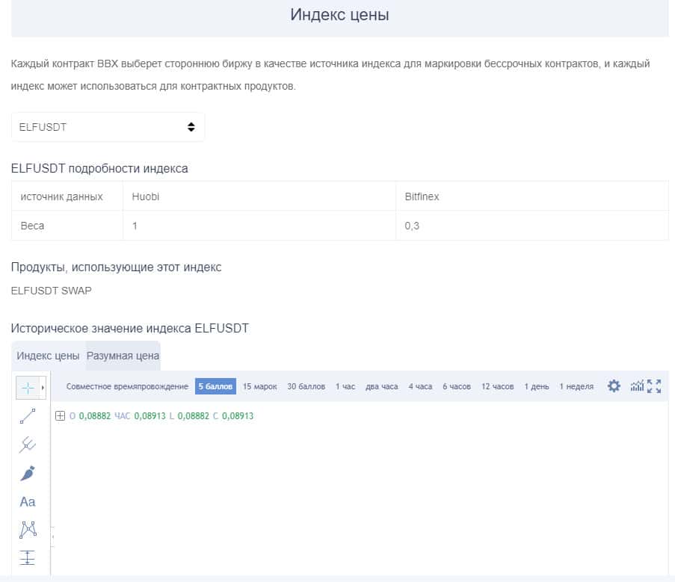The image size is (675, 582).
Task: Select the два часа interval
Action: click(382, 386)
